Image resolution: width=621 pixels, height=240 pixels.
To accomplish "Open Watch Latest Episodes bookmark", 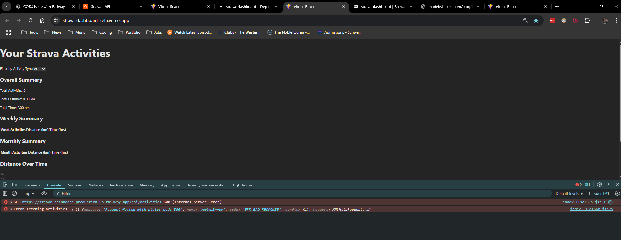I will point(190,32).
